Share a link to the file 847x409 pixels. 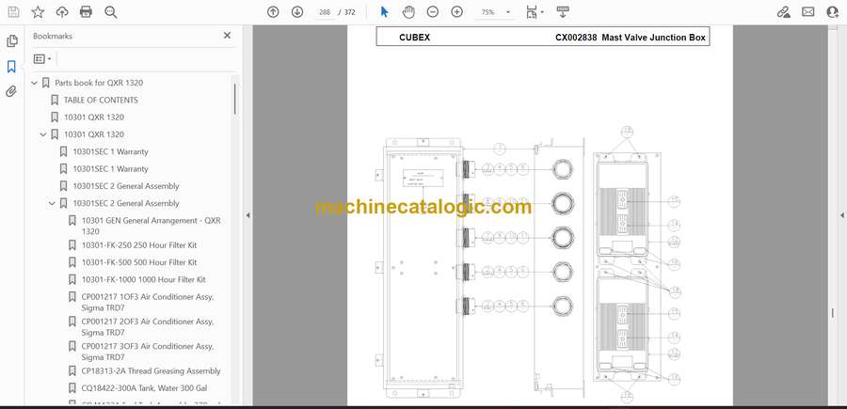pyautogui.click(x=783, y=12)
